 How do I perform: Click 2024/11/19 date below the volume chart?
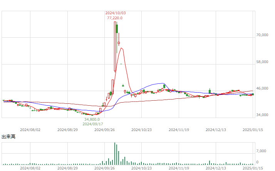click(179, 168)
